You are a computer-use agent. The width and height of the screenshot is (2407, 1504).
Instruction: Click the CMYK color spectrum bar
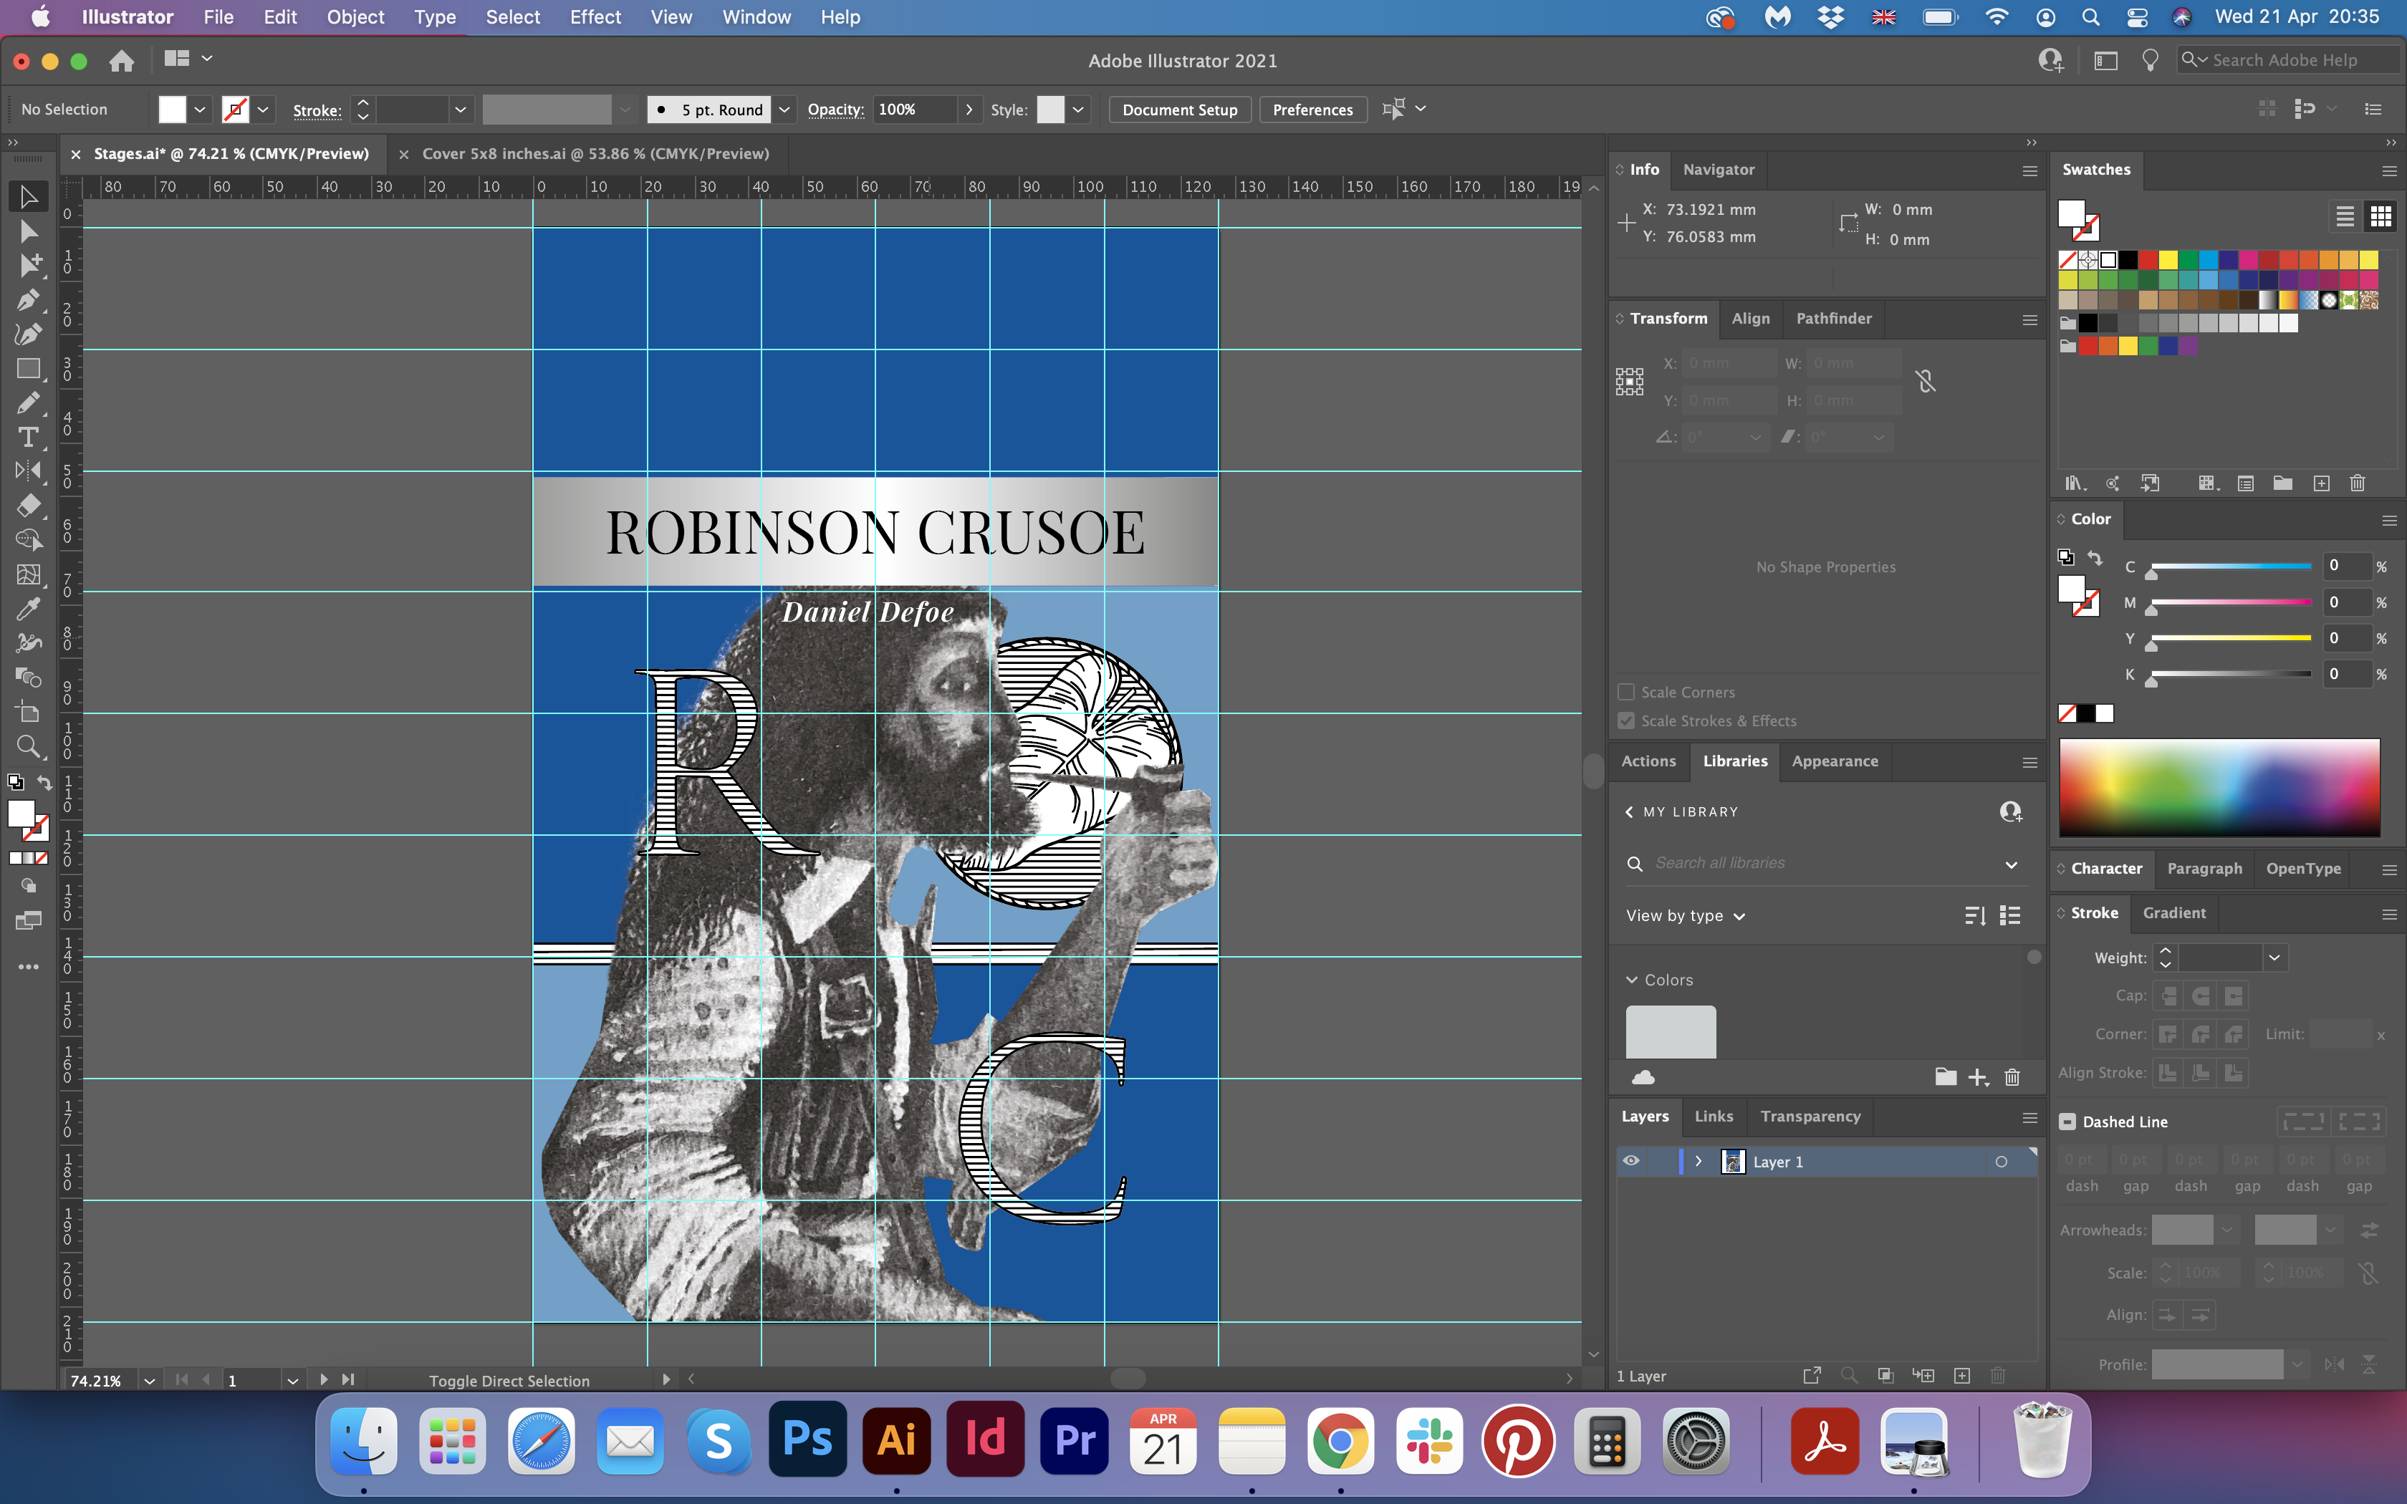(2219, 787)
